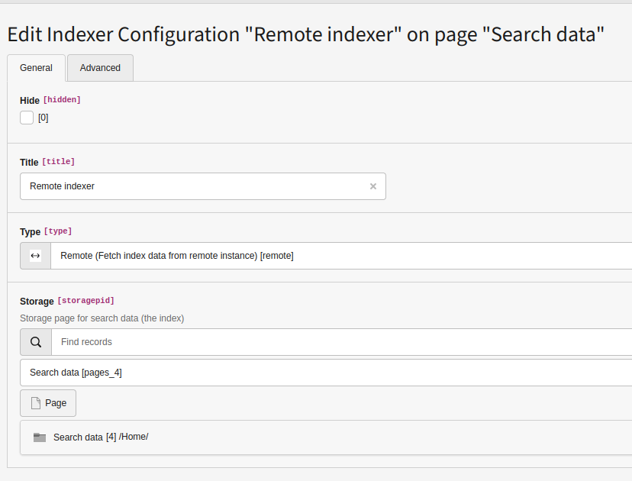632x481 pixels.
Task: Select the General tab
Action: pyautogui.click(x=36, y=67)
